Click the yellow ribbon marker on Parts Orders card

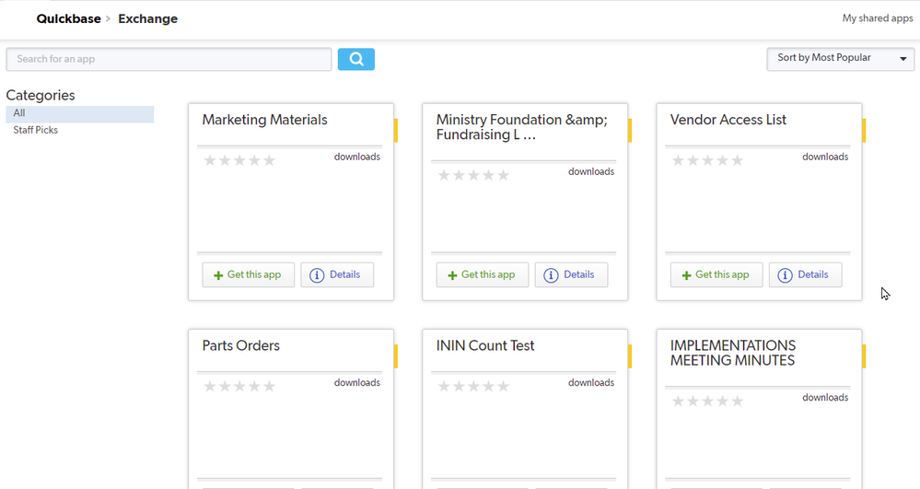tap(396, 356)
